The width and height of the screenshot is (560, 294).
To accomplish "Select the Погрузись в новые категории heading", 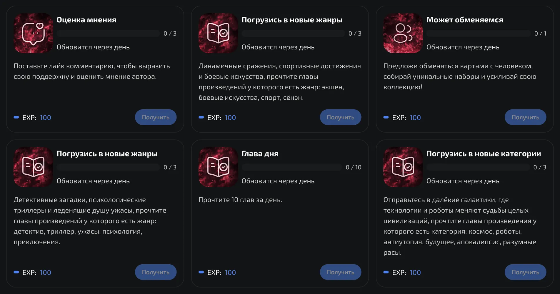I will click(484, 153).
